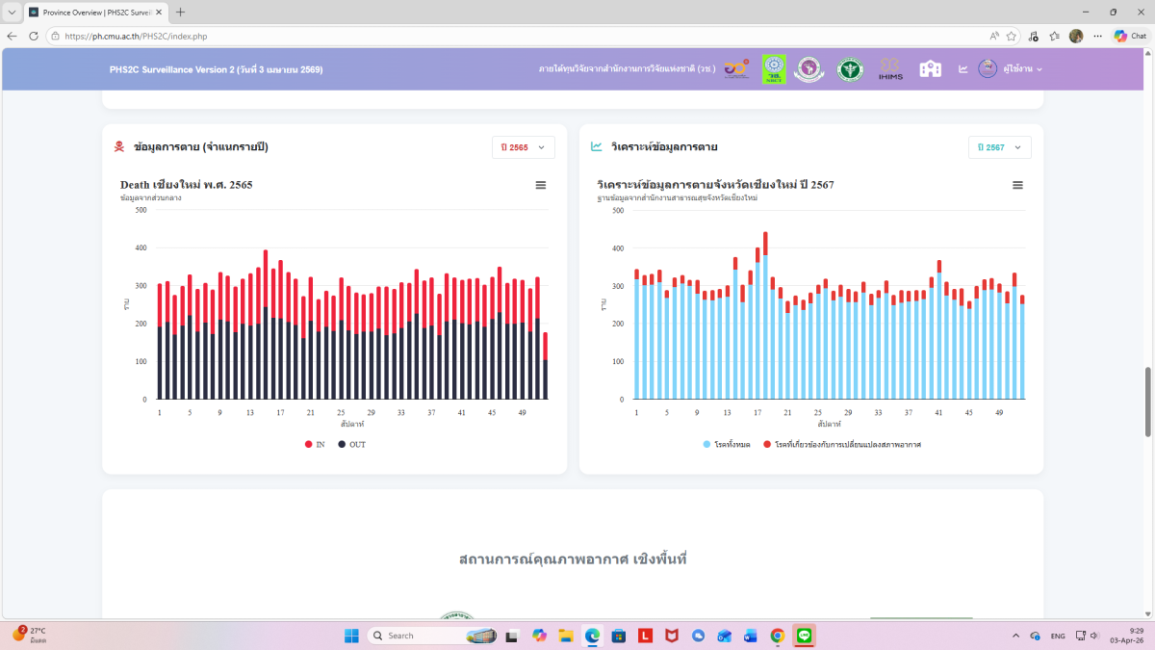This screenshot has height=650, width=1155.
Task: Click the PHS2C Surveillance Version 2 title
Action: tap(216, 69)
